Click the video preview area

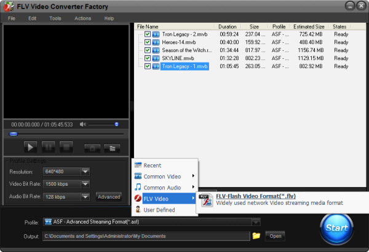tap(66, 71)
